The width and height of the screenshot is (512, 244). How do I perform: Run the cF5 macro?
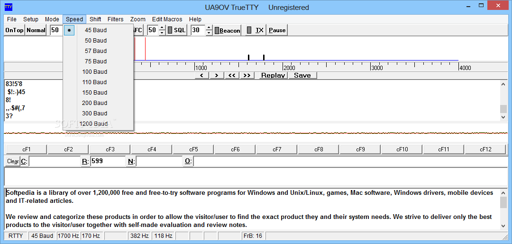tap(193, 149)
